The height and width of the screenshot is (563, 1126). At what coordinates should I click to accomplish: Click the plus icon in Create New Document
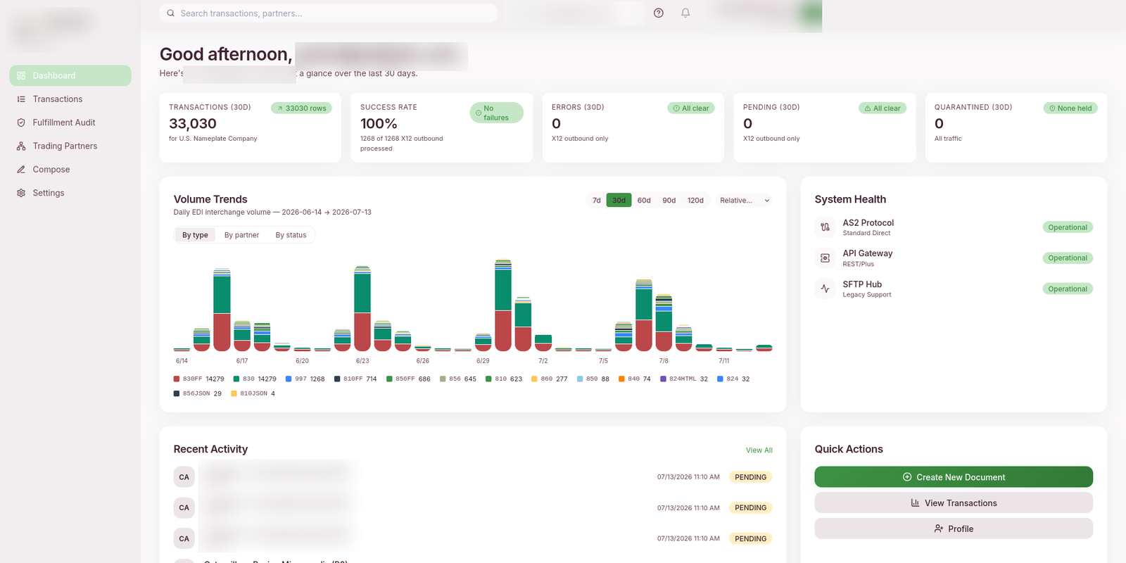[907, 477]
